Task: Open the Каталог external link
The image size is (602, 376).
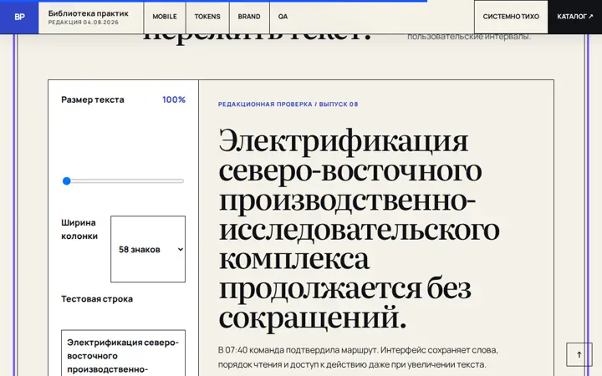Action: [574, 17]
